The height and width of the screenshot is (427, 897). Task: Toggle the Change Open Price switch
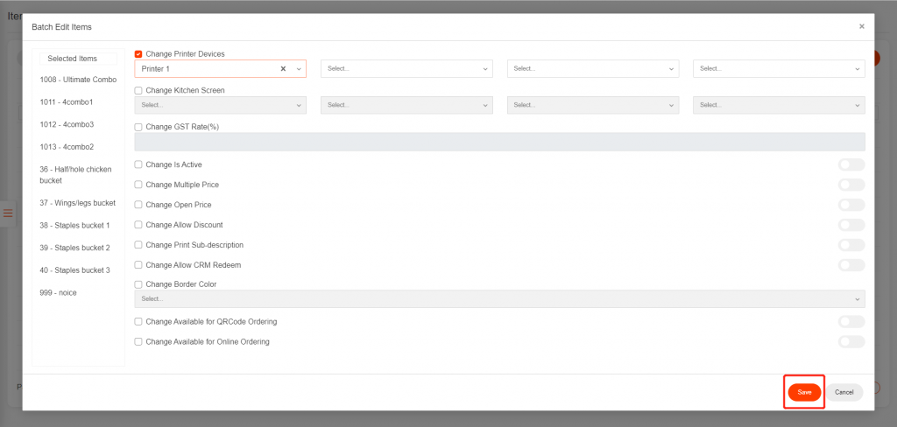[x=851, y=205]
